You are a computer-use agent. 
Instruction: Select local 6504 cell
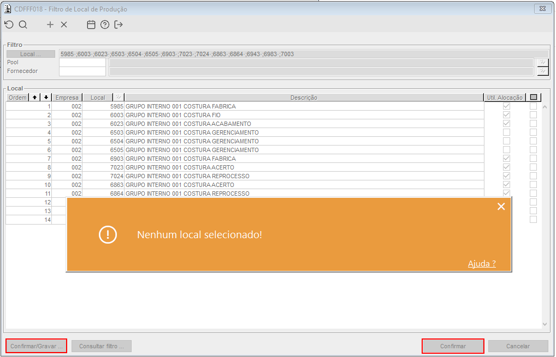[103, 141]
